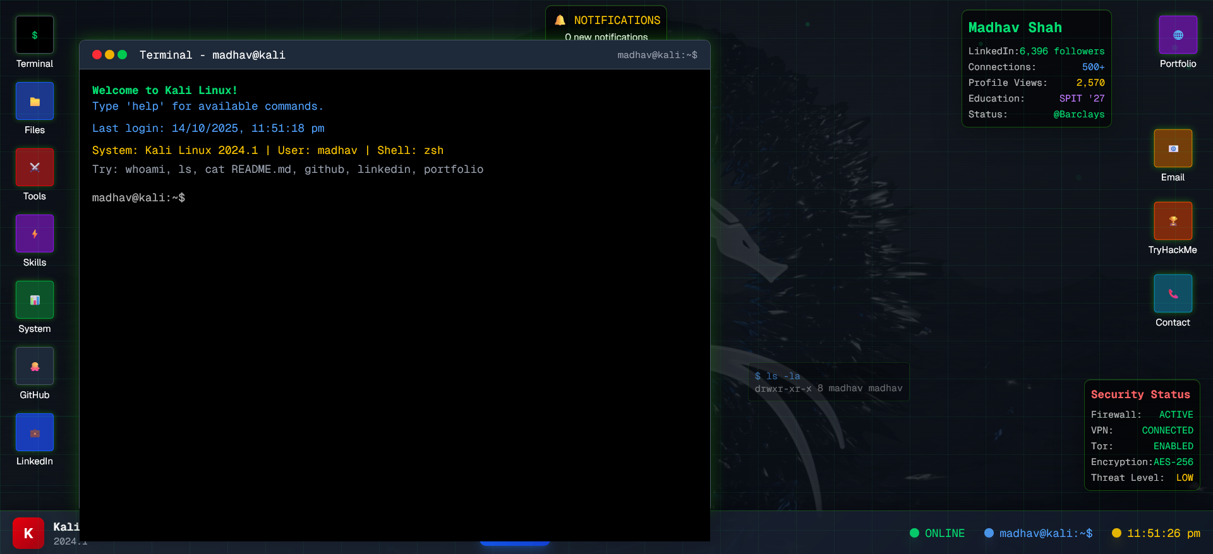
Task: Open the GitHub desktop icon
Action: (35, 373)
